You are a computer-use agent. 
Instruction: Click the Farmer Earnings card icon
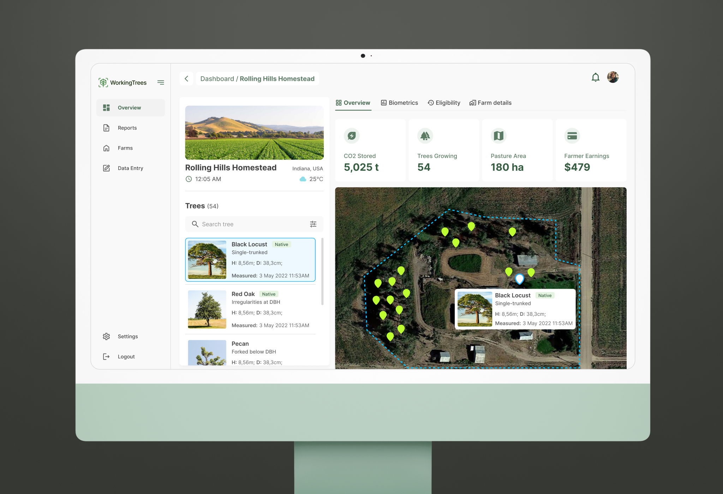572,136
